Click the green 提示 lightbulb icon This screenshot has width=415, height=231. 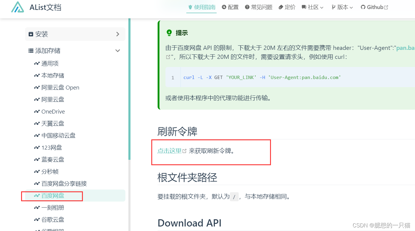pos(169,33)
